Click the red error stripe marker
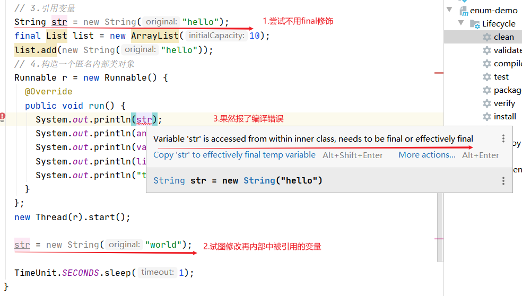The image size is (522, 296). 439,73
